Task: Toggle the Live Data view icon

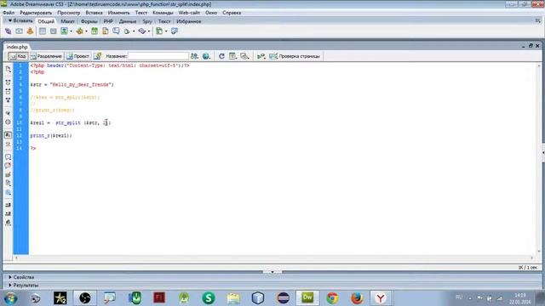Action: [98, 56]
